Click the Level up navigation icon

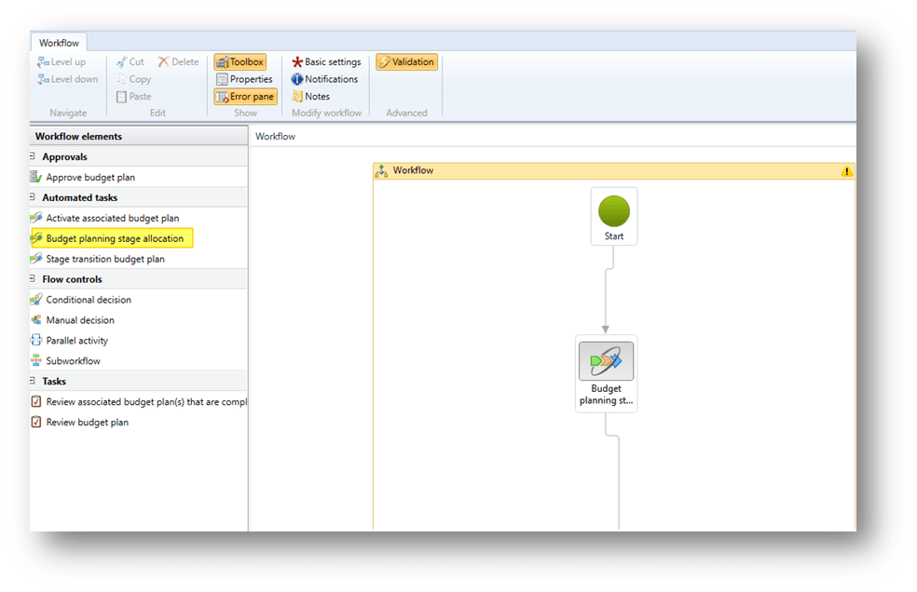tap(43, 62)
